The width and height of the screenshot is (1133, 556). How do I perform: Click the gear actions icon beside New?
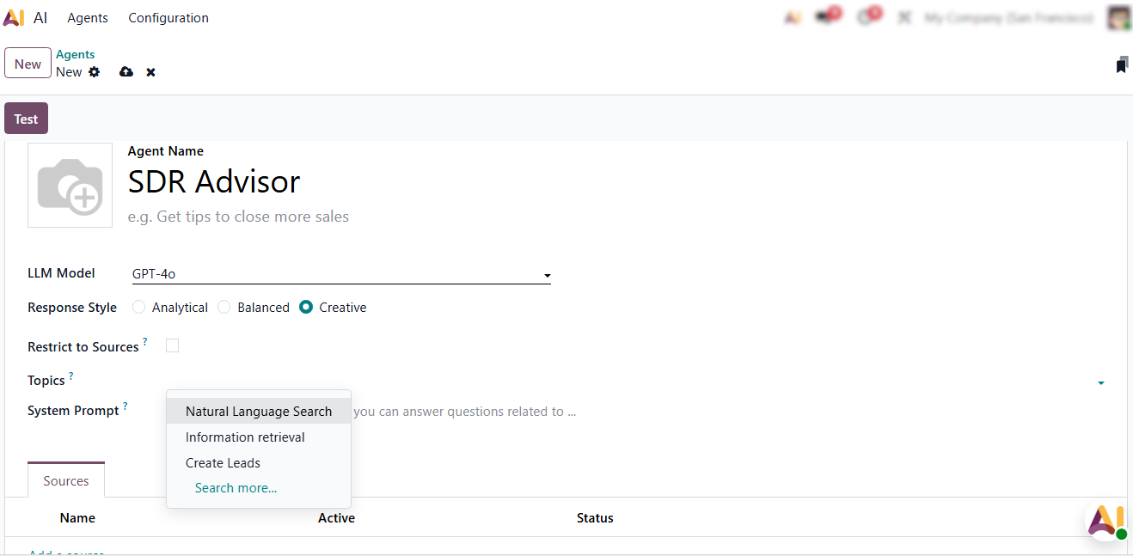pos(95,72)
